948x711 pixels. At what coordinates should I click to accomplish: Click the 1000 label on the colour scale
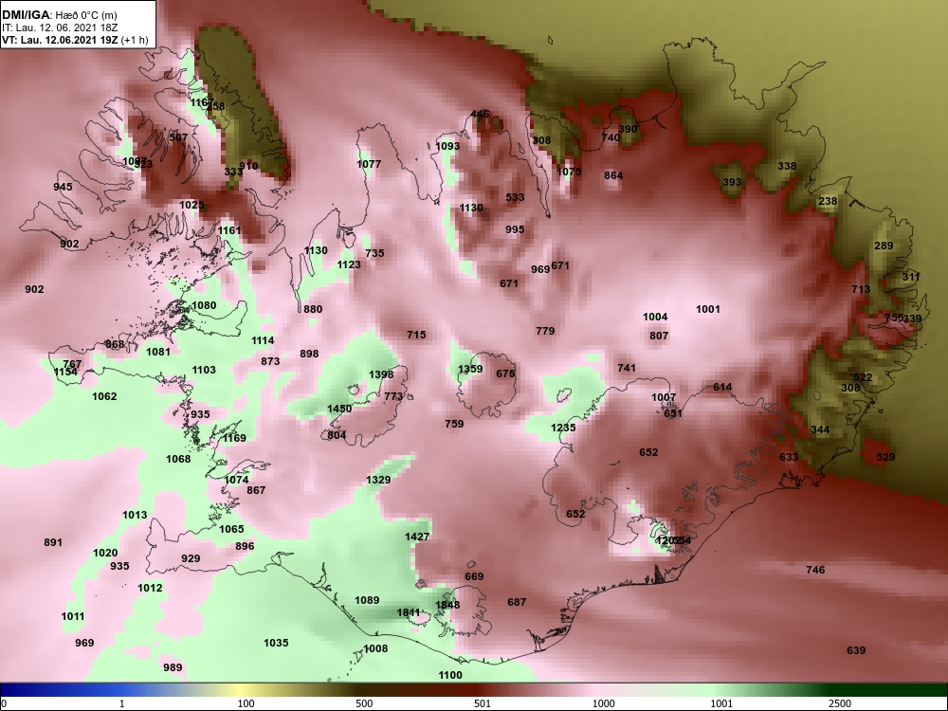pyautogui.click(x=603, y=703)
